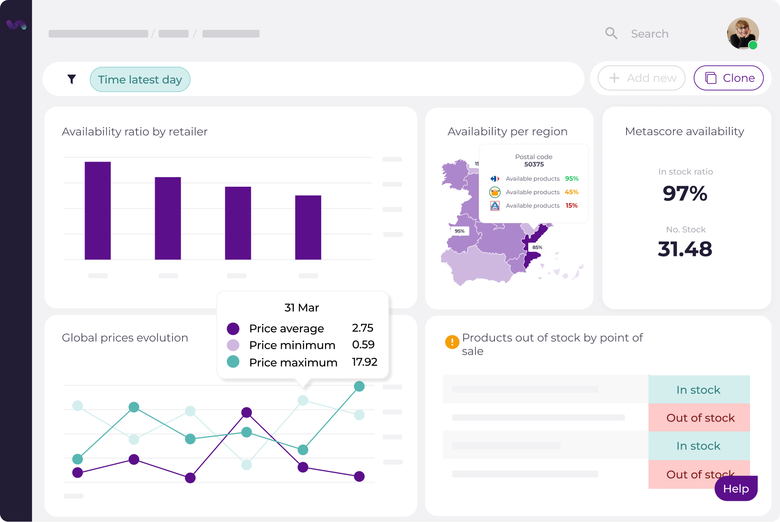The image size is (780, 522).
Task: Click the app logo in the sidebar
Action: (x=16, y=25)
